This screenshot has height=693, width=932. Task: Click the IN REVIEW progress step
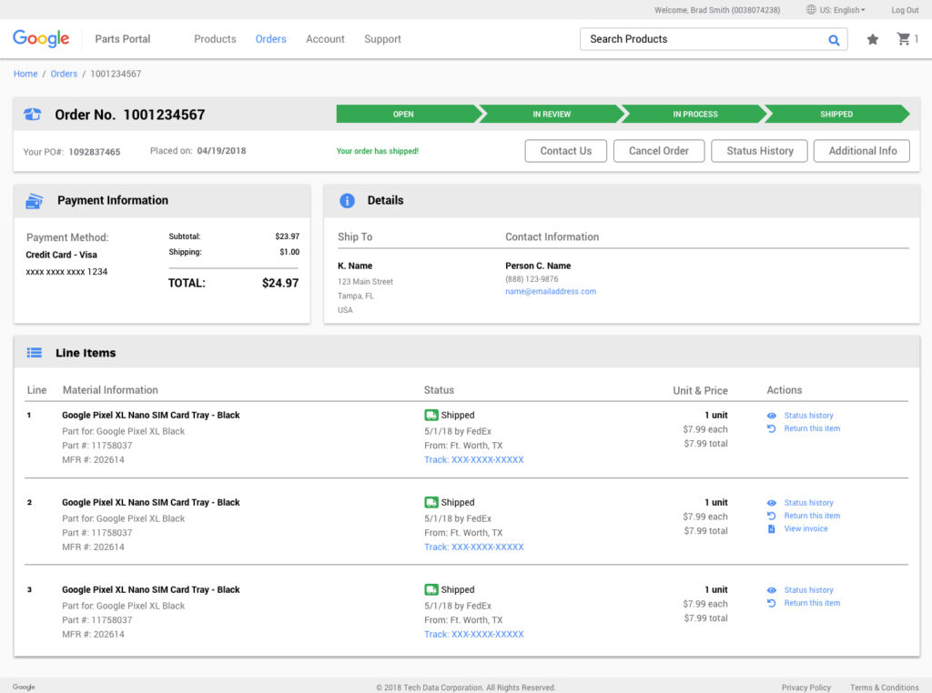551,114
